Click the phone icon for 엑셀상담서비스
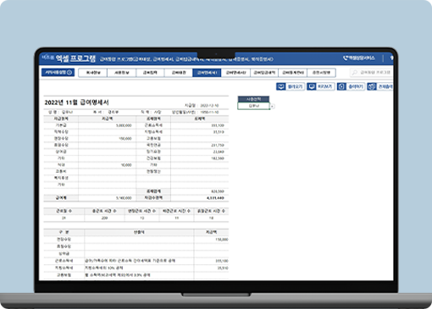Image resolution: width=432 pixels, height=309 pixels. pyautogui.click(x=346, y=58)
